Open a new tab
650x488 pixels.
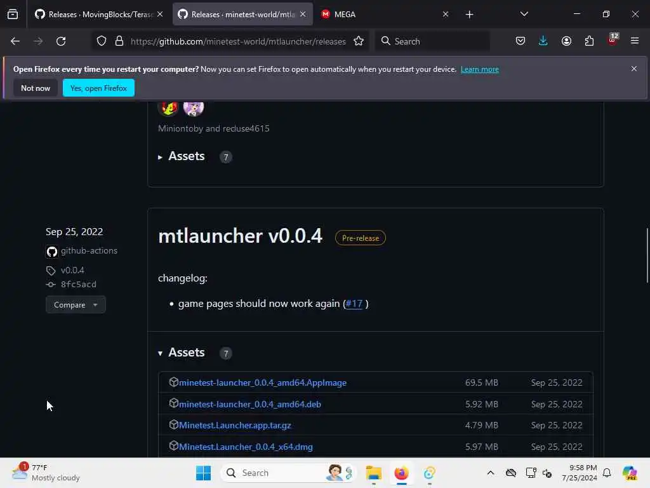[x=469, y=15]
